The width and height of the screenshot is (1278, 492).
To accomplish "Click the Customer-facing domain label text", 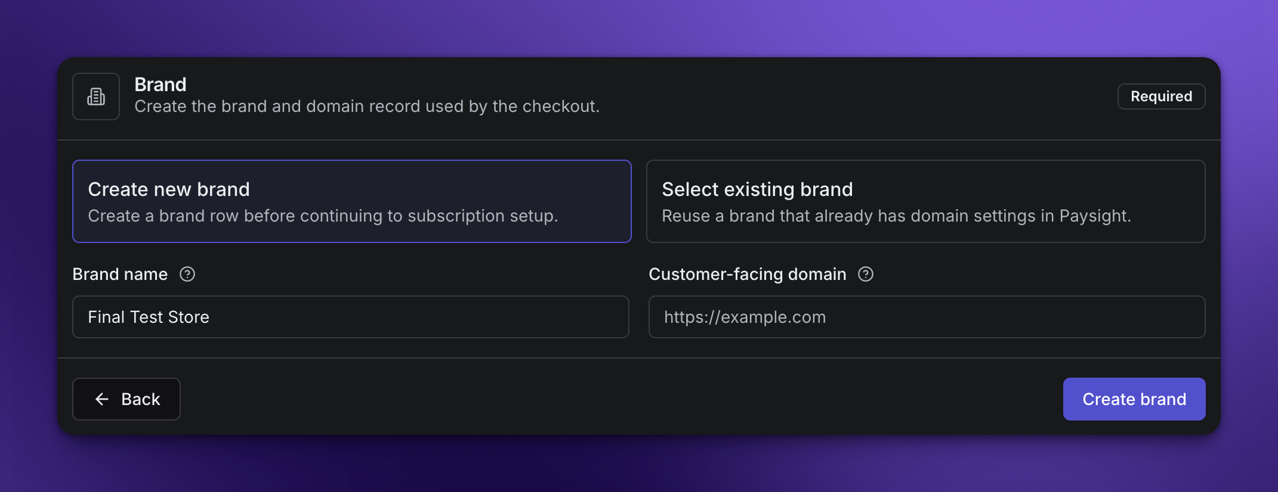I will (748, 274).
